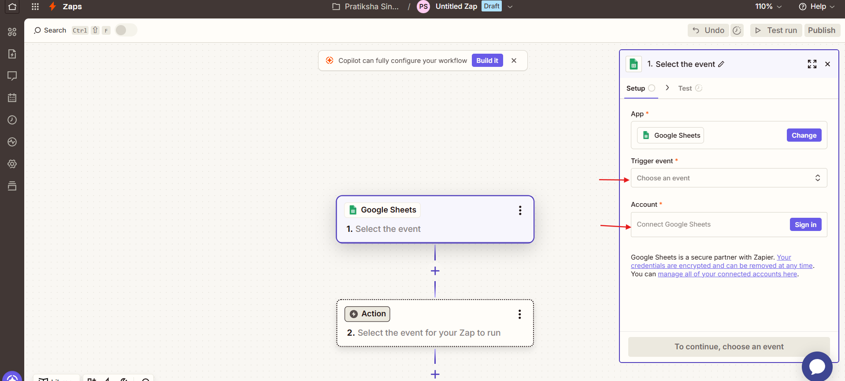845x381 pixels.
Task: Click the Publish button
Action: [822, 30]
